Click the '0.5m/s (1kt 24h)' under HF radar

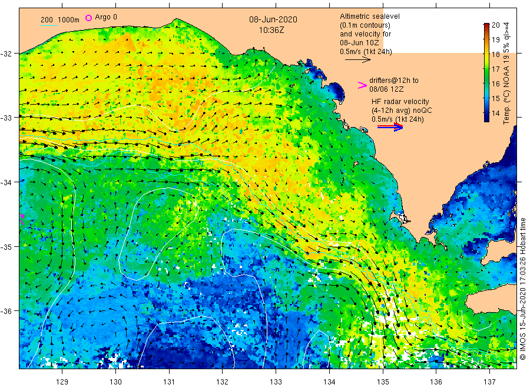(397, 119)
